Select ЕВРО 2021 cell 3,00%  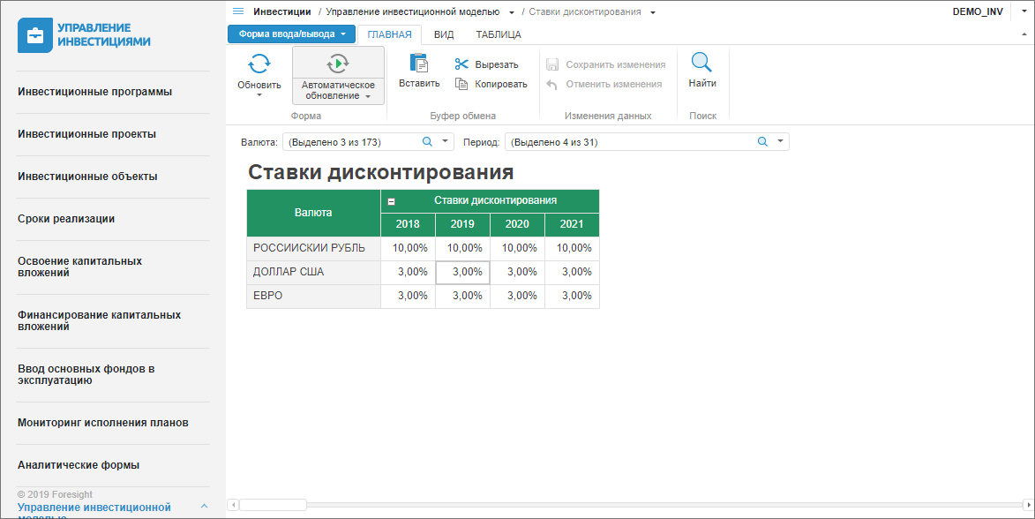(x=573, y=296)
